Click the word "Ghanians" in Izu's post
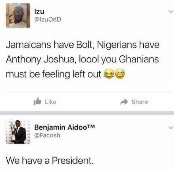 tap(139, 59)
